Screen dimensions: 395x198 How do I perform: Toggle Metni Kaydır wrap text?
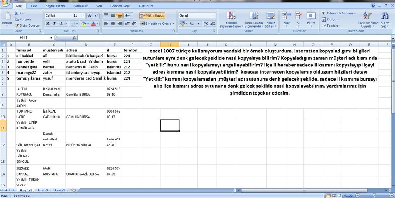coord(152,15)
